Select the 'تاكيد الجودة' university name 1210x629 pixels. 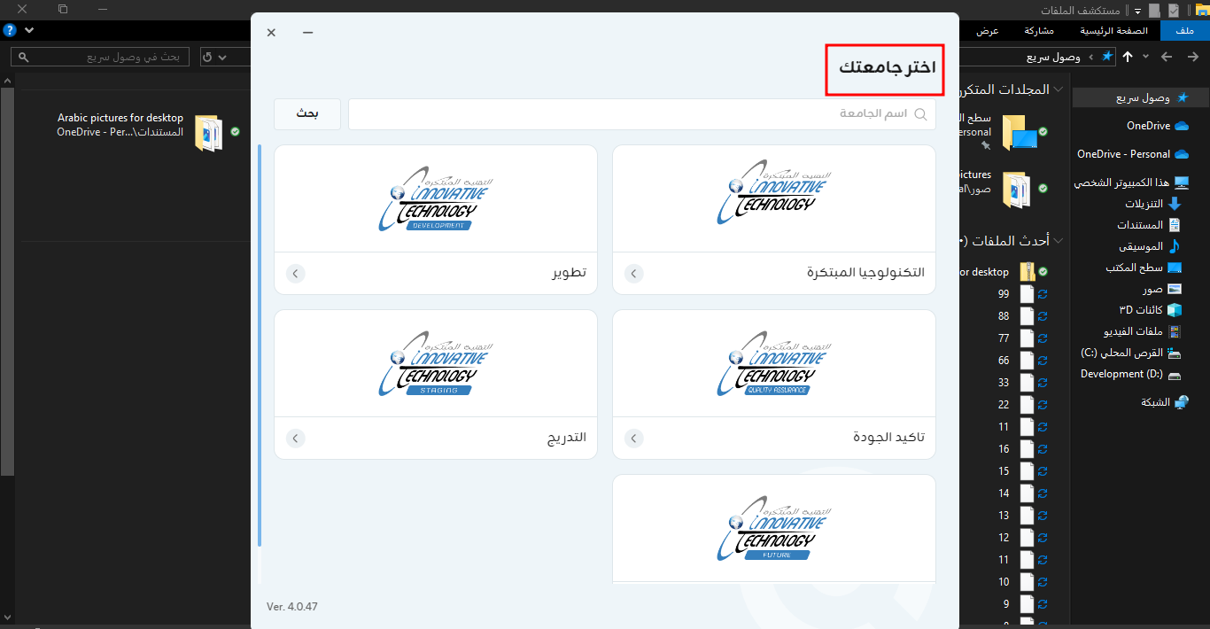coord(889,438)
